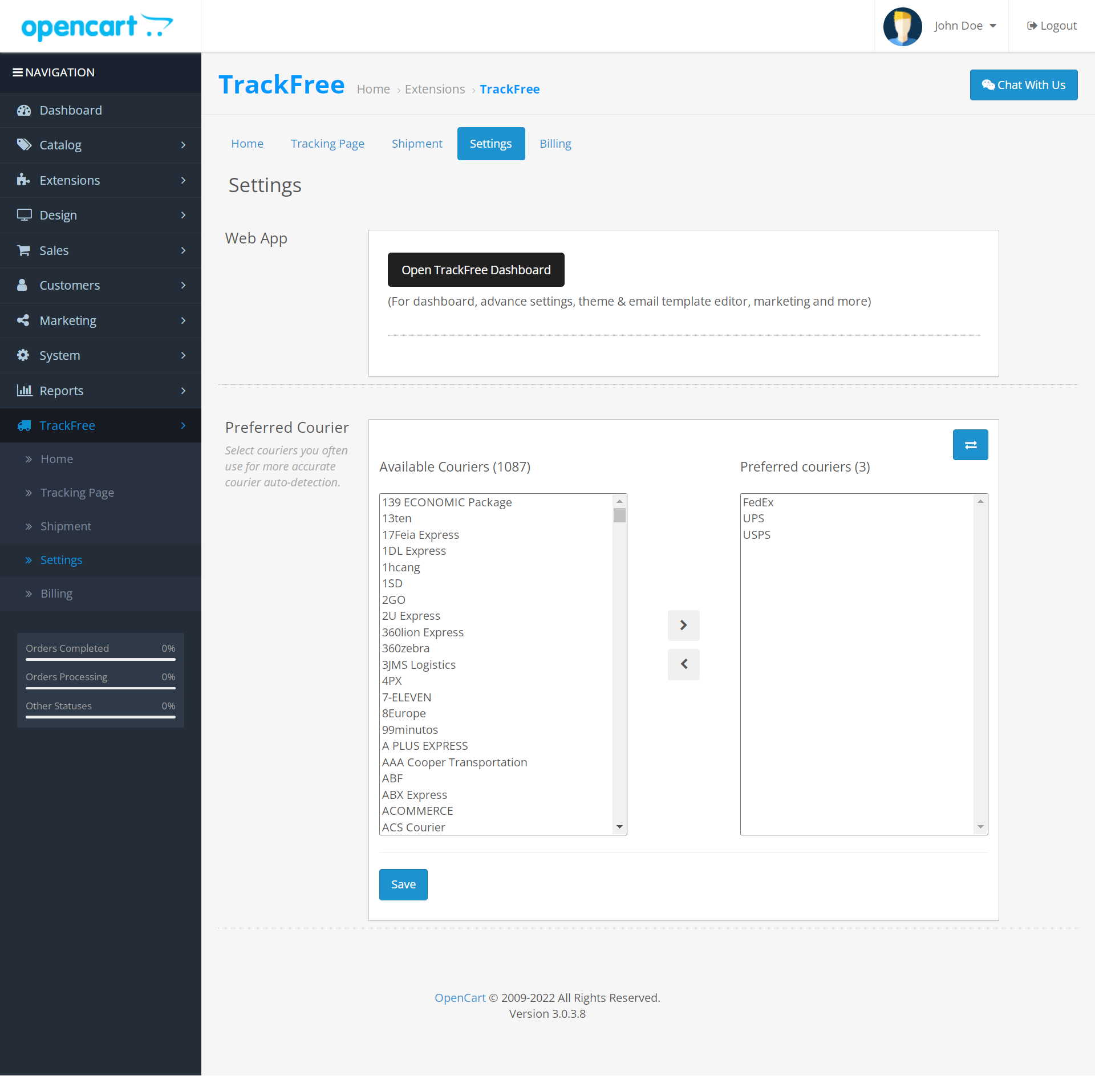This screenshot has height=1076, width=1095.
Task: Click the Sales cart icon
Action: click(x=23, y=250)
